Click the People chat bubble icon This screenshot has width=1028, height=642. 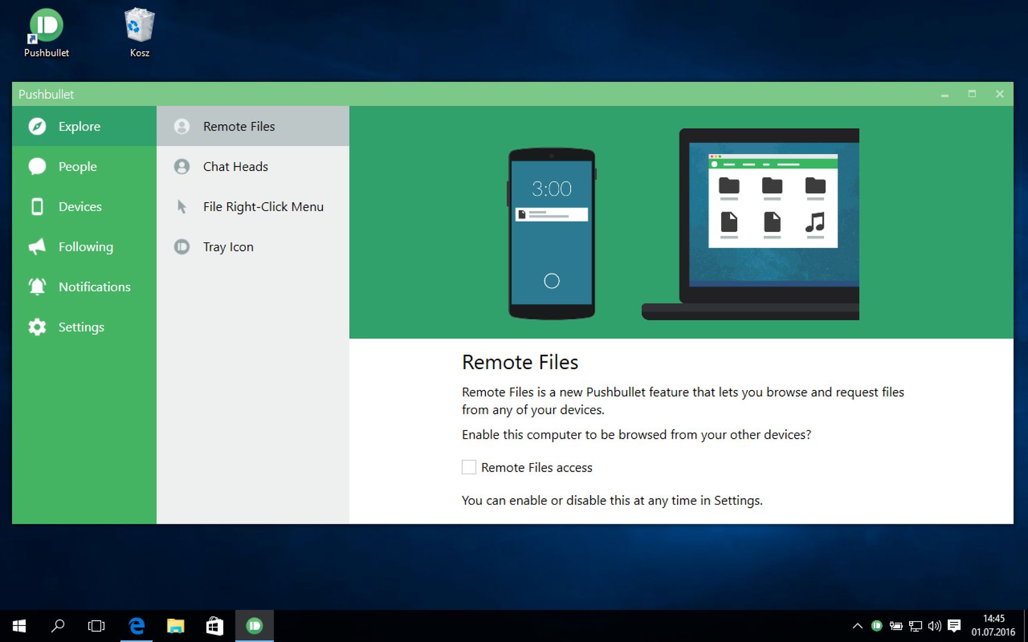click(x=37, y=166)
